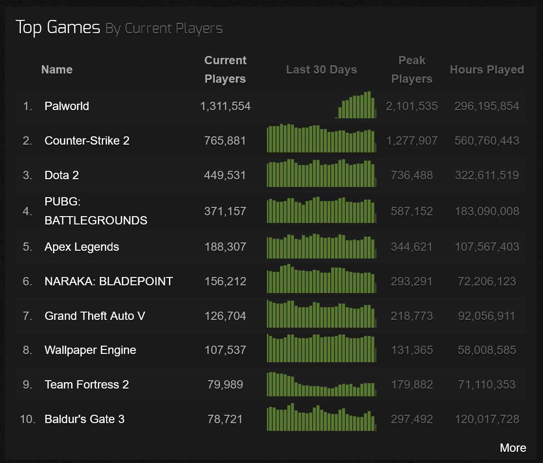
Task: Click Grand Theft Auto V's 30-day chart
Action: (321, 314)
